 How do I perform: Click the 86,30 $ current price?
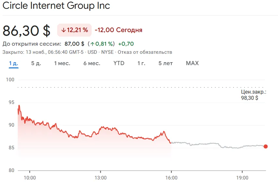(x=27, y=30)
